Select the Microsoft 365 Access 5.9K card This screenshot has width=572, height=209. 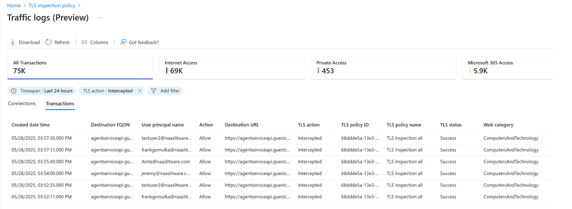[507, 68]
